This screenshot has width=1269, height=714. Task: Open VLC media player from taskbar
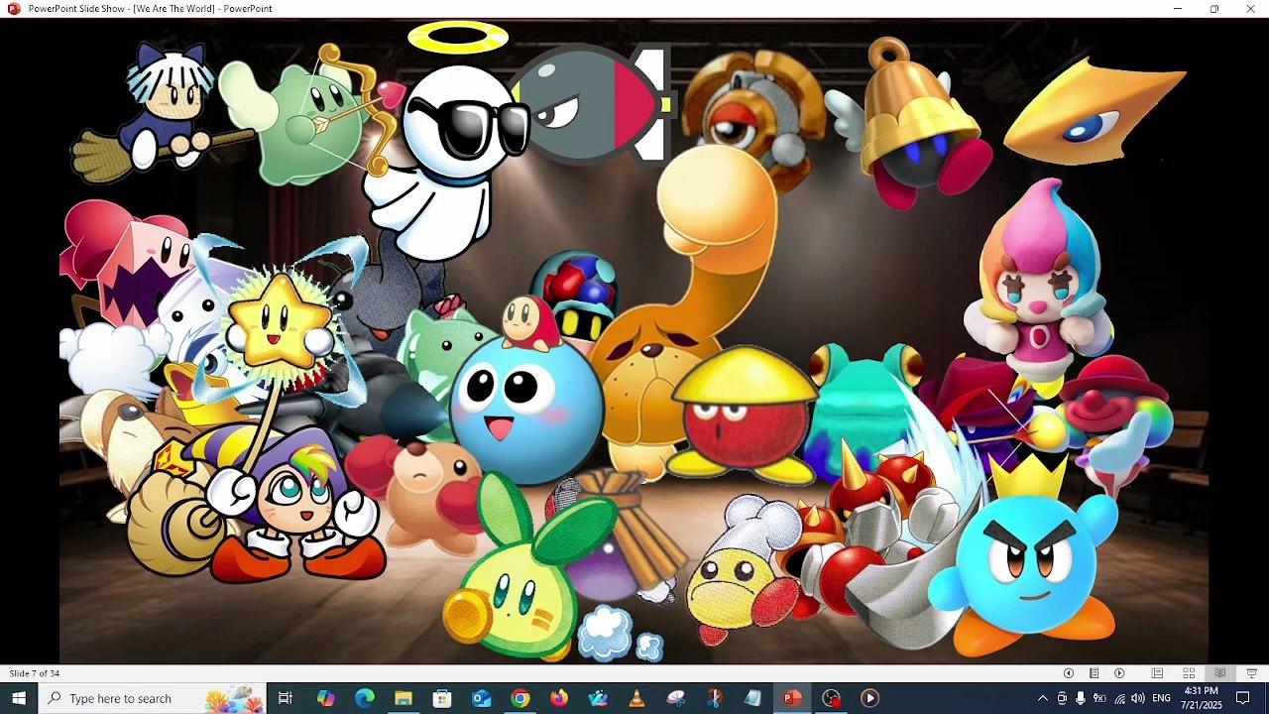[636, 698]
